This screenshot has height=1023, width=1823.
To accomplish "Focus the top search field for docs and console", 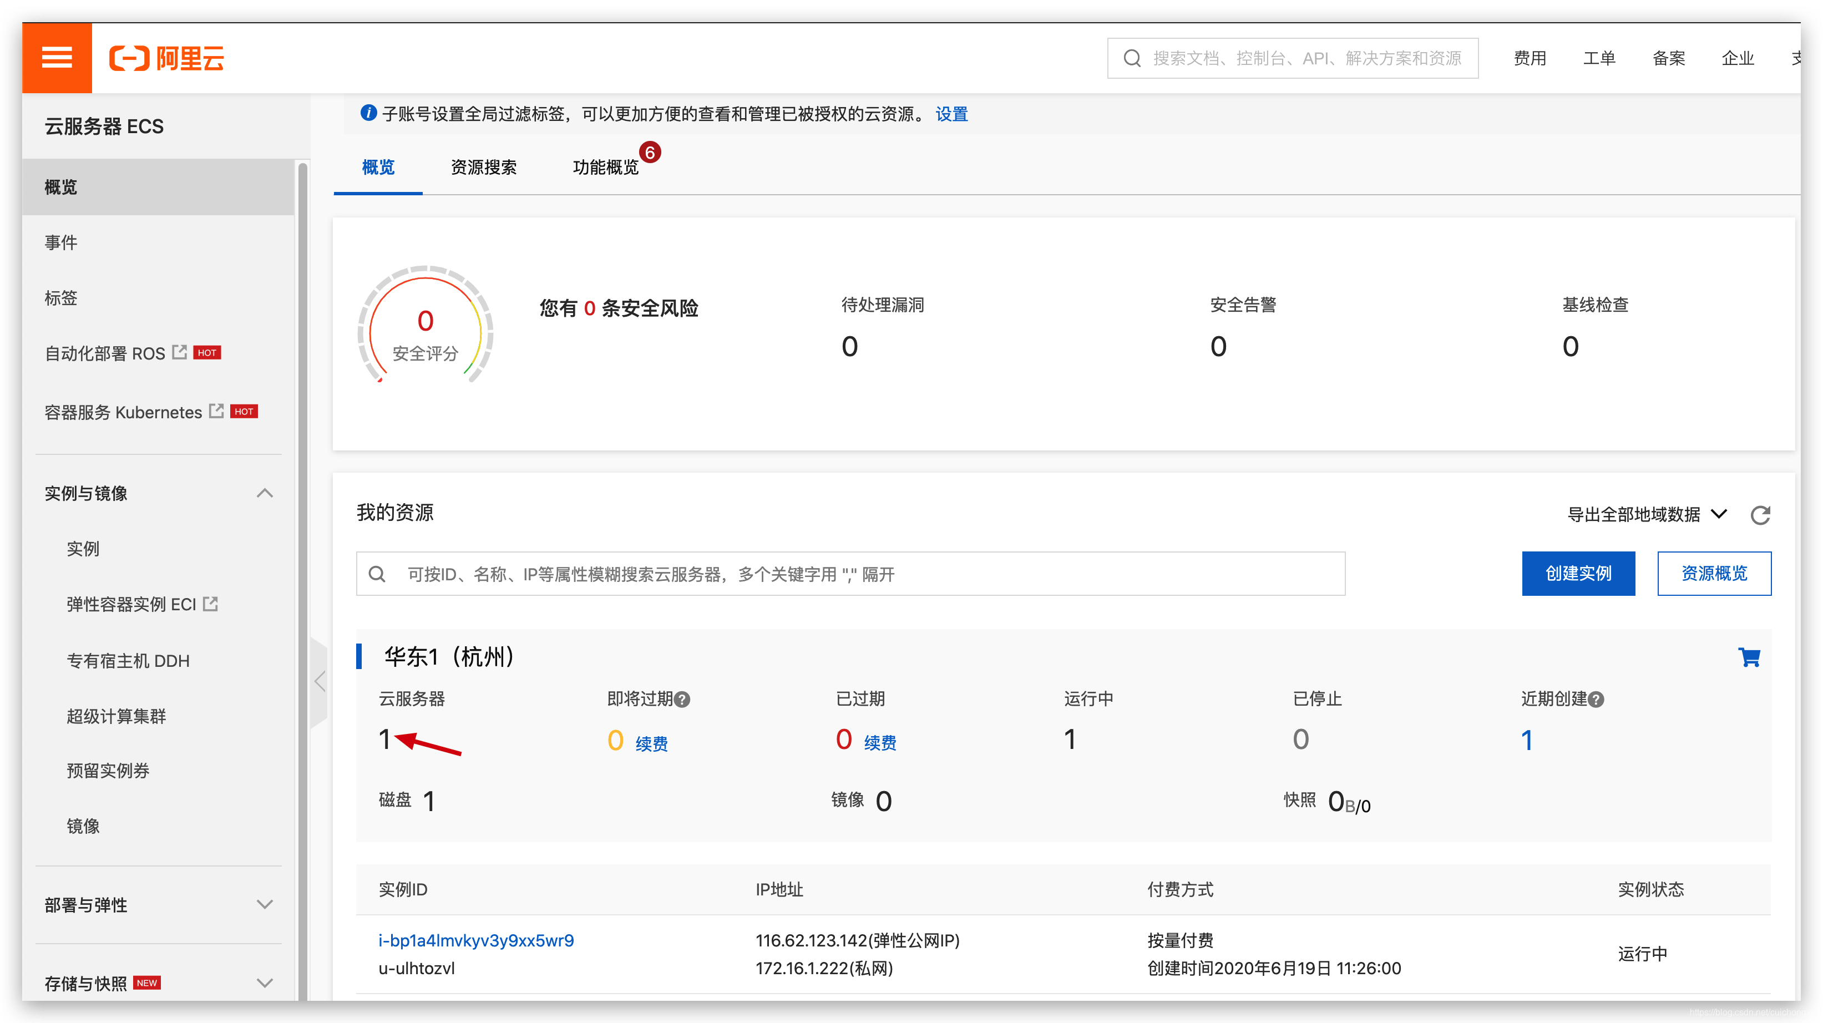I will [x=1292, y=58].
